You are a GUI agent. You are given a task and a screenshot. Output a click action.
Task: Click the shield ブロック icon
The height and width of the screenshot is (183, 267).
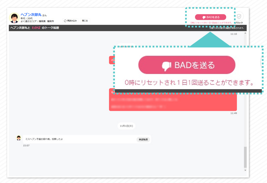tap(239, 17)
